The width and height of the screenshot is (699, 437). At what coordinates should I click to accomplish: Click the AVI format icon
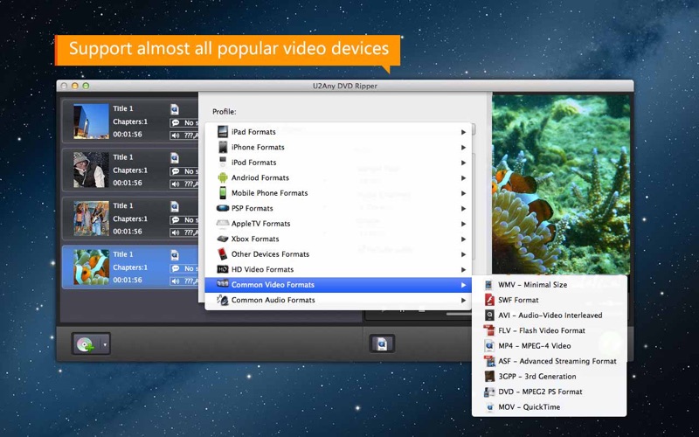pyautogui.click(x=489, y=316)
